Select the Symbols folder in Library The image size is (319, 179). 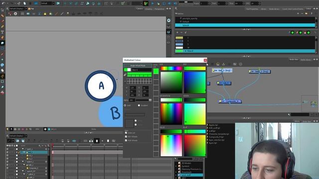tap(185, 166)
